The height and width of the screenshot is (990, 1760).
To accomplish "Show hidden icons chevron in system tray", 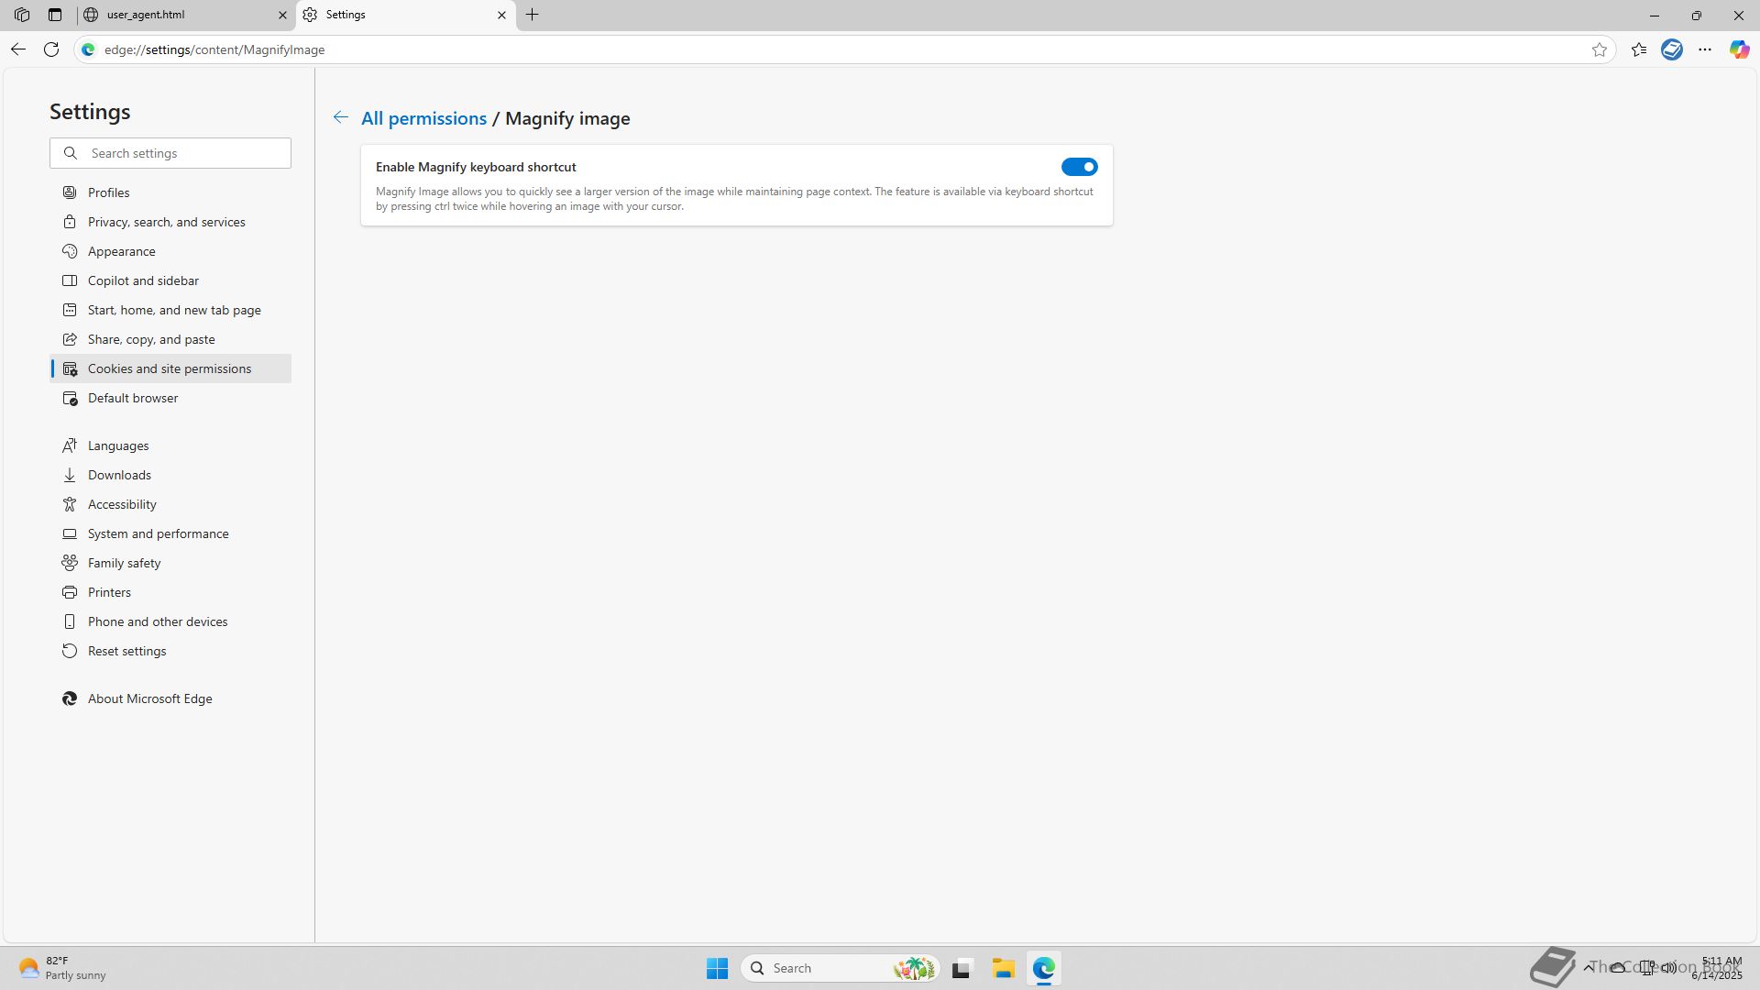I will [1588, 967].
